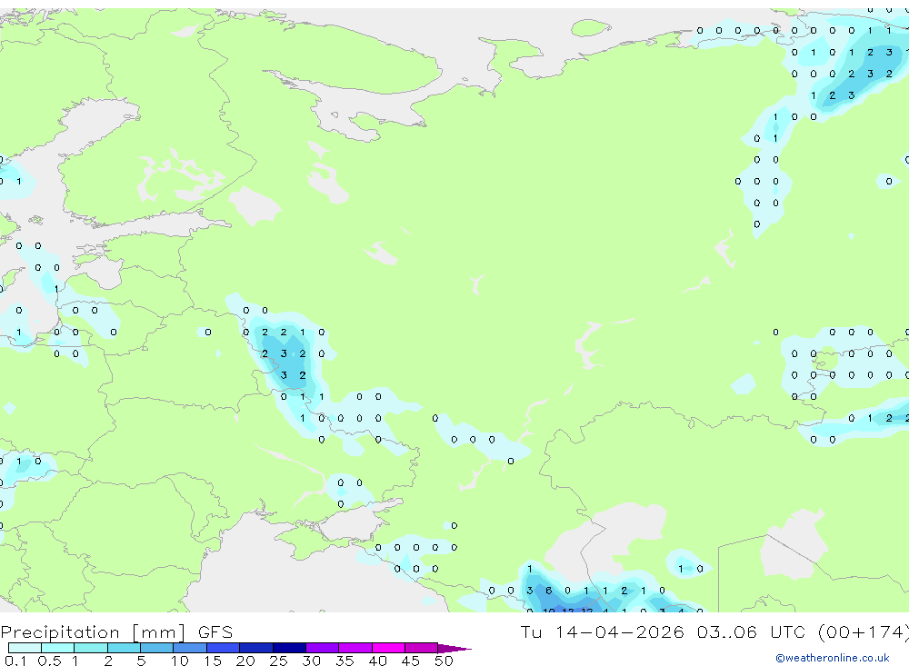This screenshot has height=666, width=909.
Task: Click the 5–10 mm light blue legend swatch
Action: 157,648
